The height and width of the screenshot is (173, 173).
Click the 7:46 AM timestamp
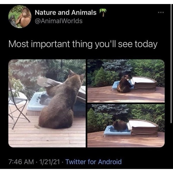click(21, 162)
